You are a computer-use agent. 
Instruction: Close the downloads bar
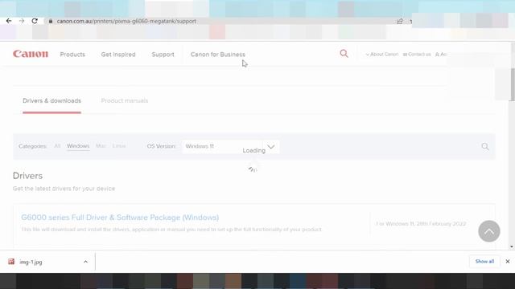(x=508, y=262)
